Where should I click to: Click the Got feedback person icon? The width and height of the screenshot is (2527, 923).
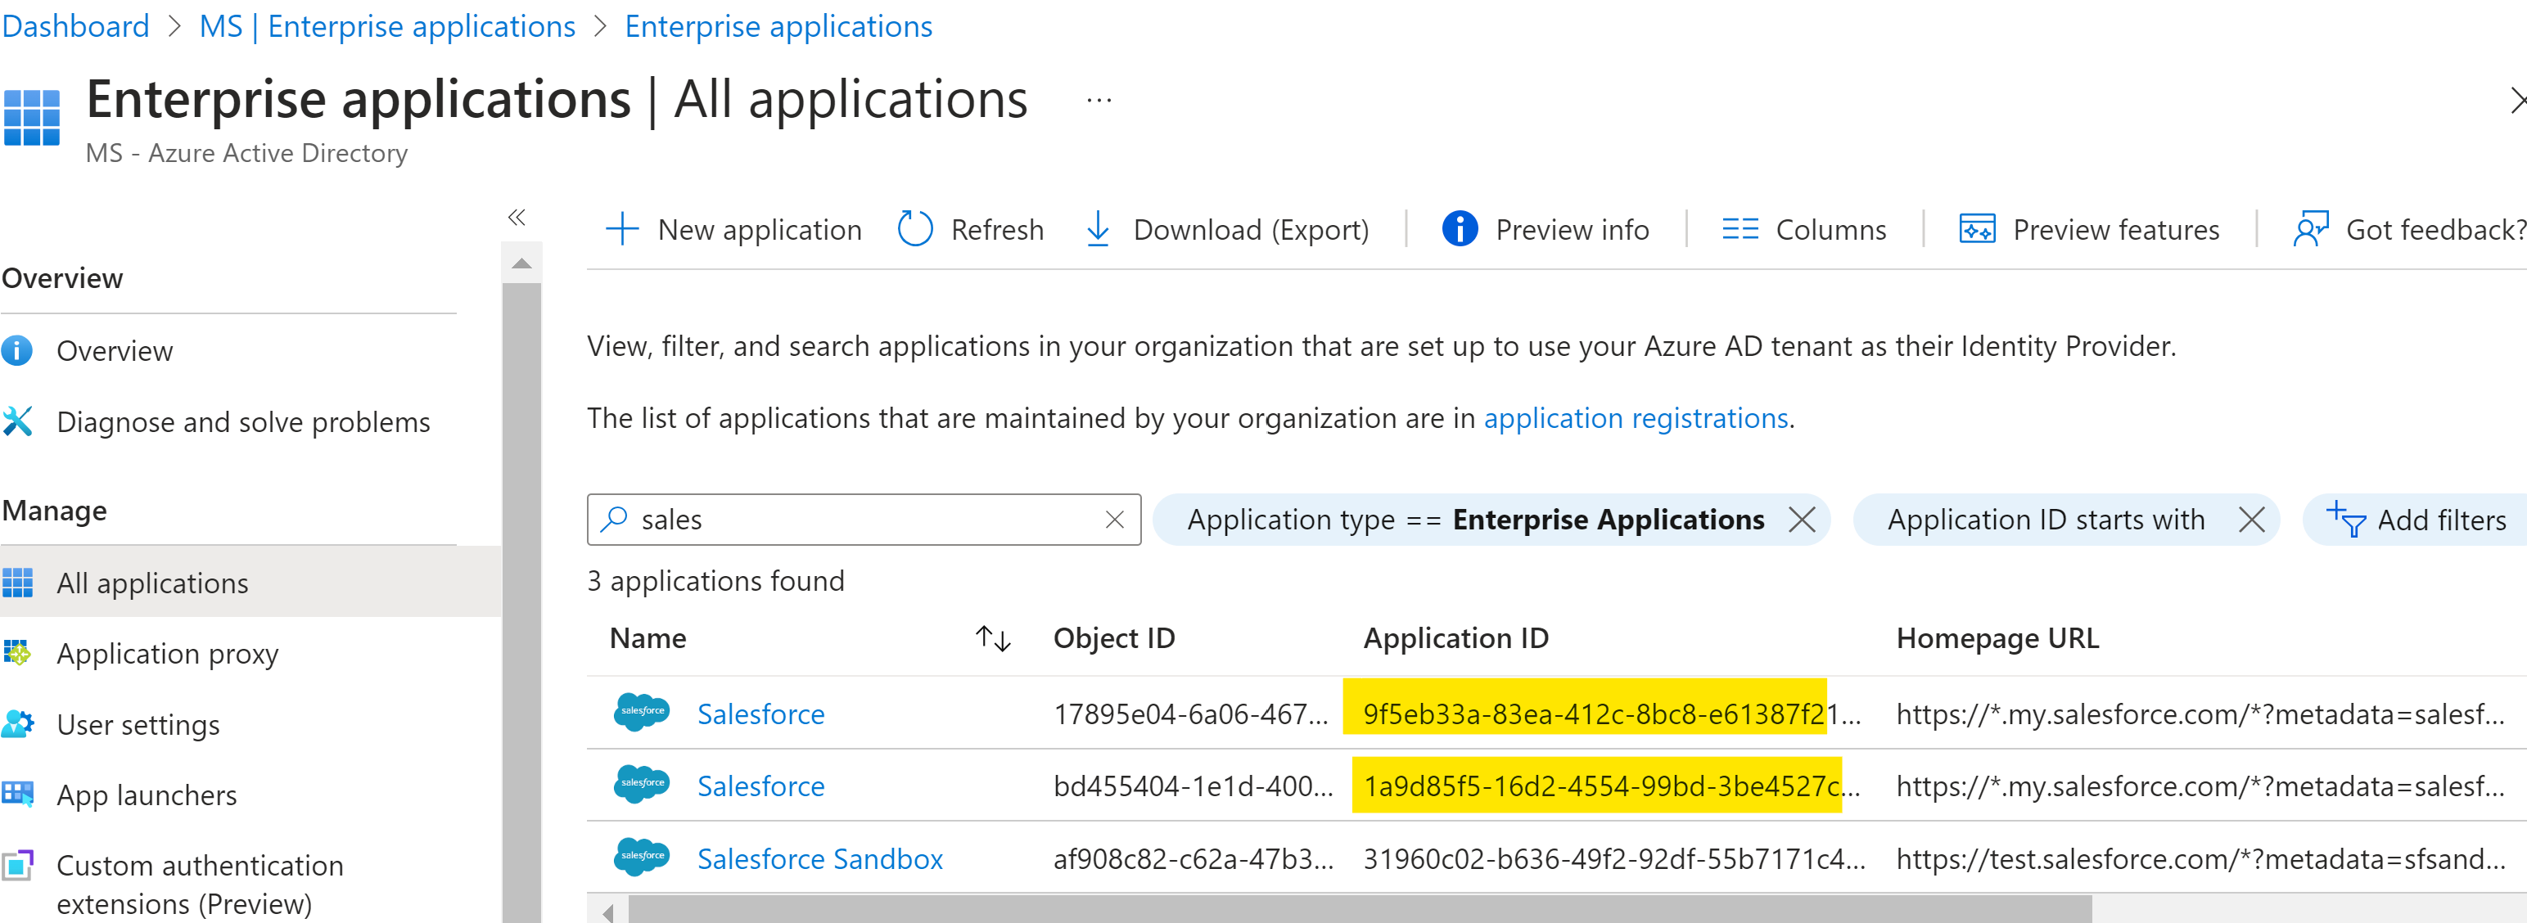pyautogui.click(x=2310, y=230)
